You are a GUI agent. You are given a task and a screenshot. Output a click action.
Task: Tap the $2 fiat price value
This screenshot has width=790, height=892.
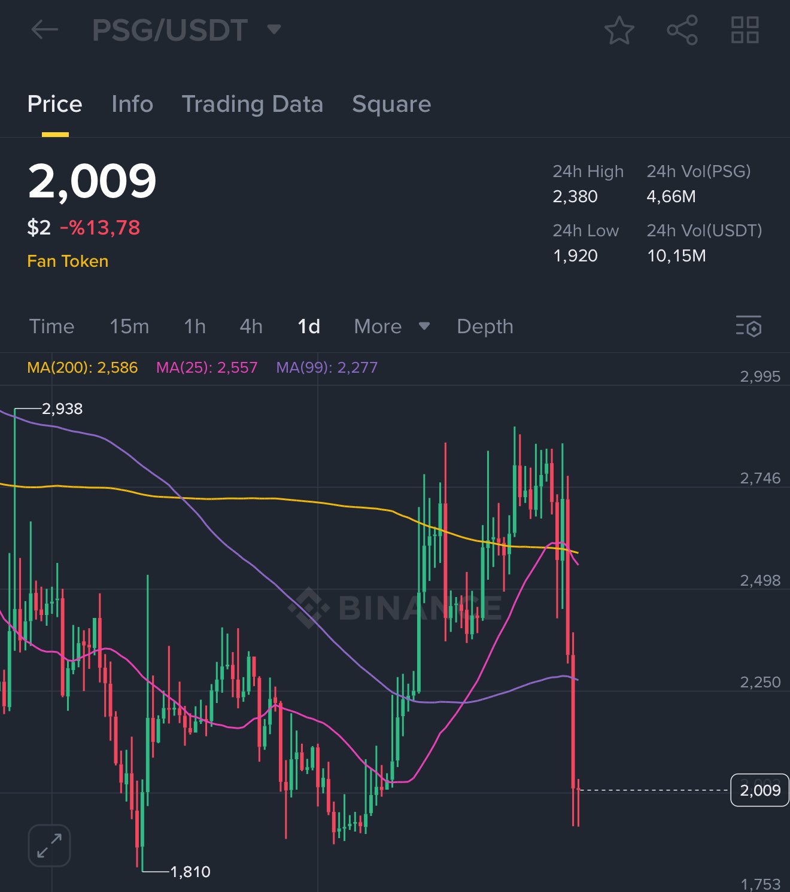click(x=39, y=228)
